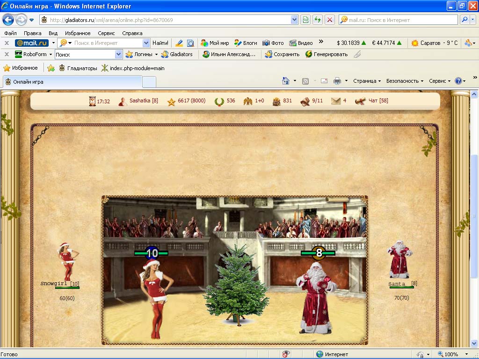The width and height of the screenshot is (479, 359).
Task: Open the chat scroll icon
Action: [360, 101]
